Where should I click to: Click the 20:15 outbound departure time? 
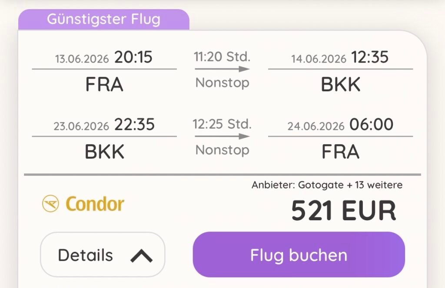tap(133, 57)
